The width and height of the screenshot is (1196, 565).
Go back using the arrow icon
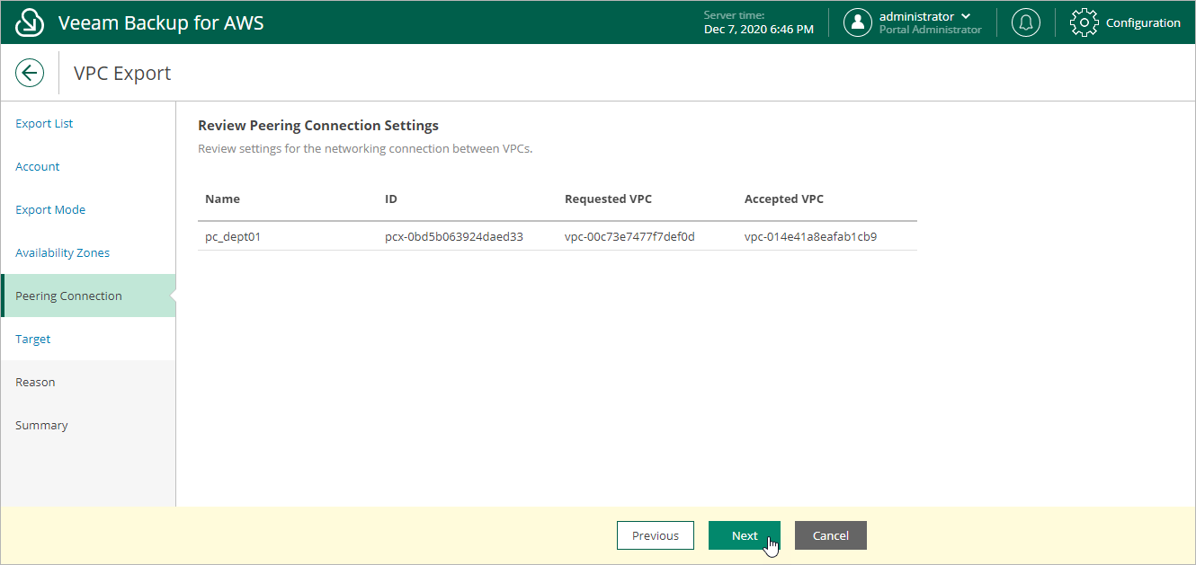pyautogui.click(x=30, y=73)
